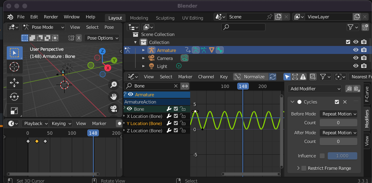This screenshot has width=372, height=183.
Task: Open the File menu
Action: (x=21, y=17)
